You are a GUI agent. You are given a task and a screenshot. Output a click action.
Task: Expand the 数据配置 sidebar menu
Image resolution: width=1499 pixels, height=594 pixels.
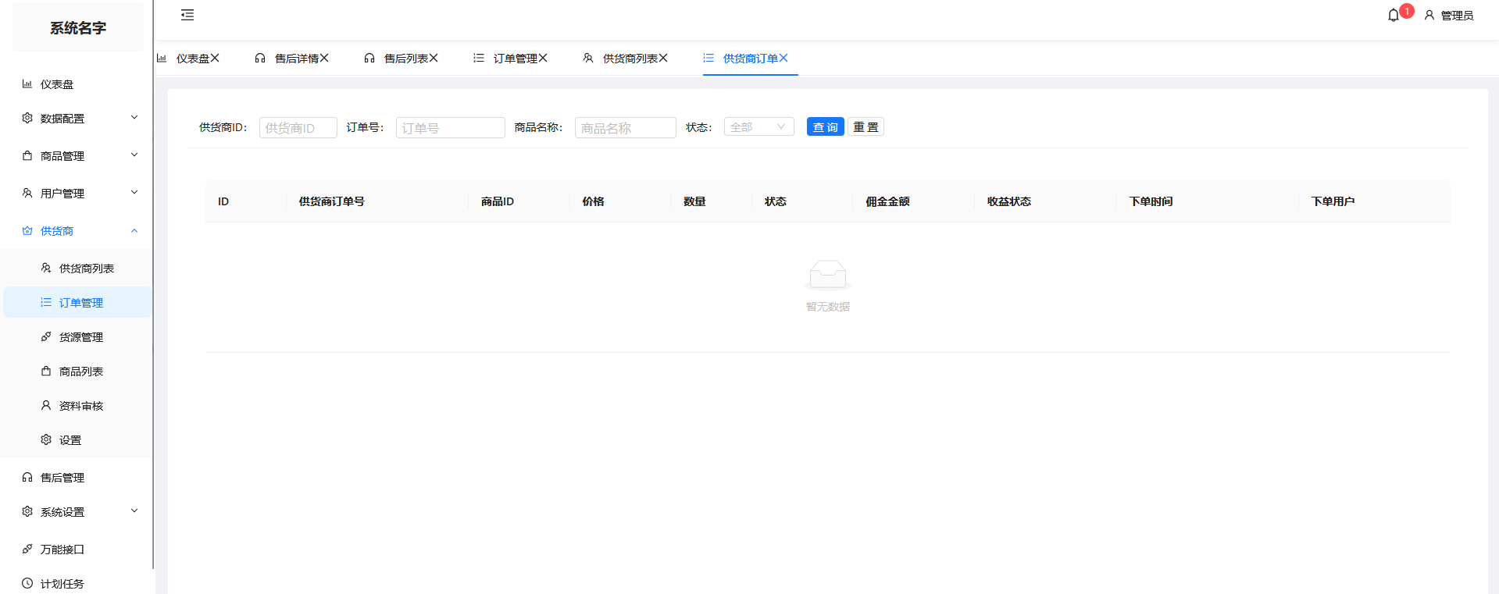[78, 119]
